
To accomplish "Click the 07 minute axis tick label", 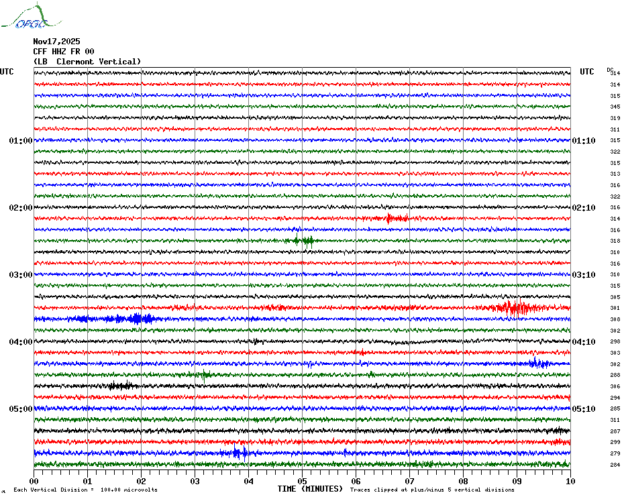I will [x=410, y=482].
